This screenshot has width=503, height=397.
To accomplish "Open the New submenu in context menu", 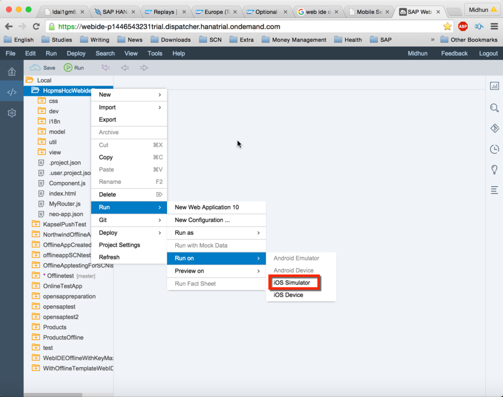I will click(129, 95).
